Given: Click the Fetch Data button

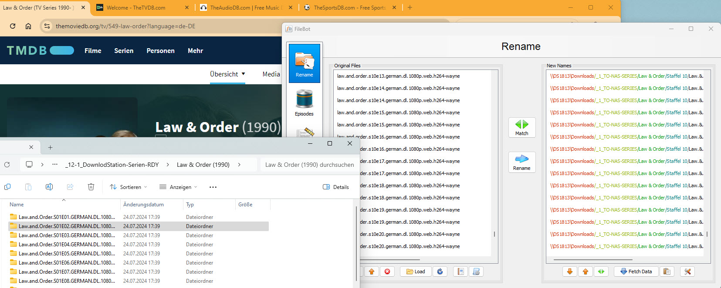Looking at the screenshot, I should point(636,271).
